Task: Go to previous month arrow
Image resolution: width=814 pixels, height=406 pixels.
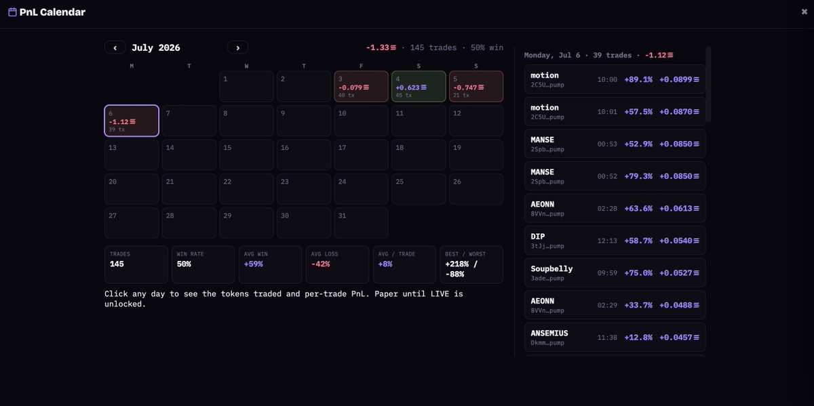Action: (x=115, y=47)
